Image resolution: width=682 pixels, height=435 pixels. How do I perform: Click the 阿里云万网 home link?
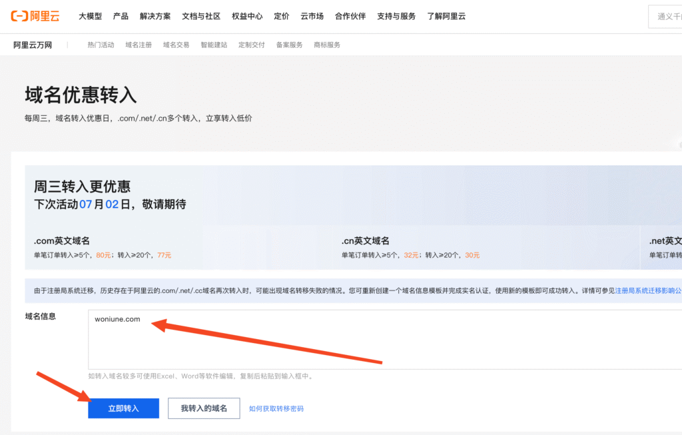32,45
